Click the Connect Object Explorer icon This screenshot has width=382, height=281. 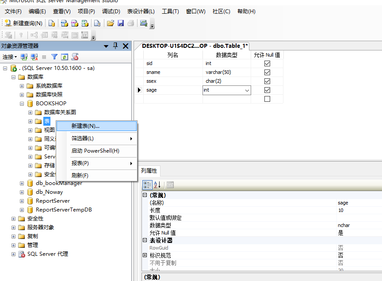point(24,57)
